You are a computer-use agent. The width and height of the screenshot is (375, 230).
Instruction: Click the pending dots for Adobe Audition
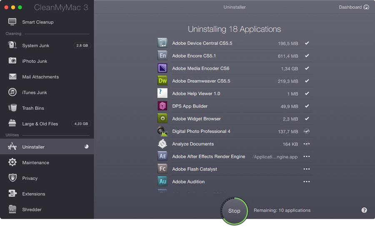pos(307,181)
